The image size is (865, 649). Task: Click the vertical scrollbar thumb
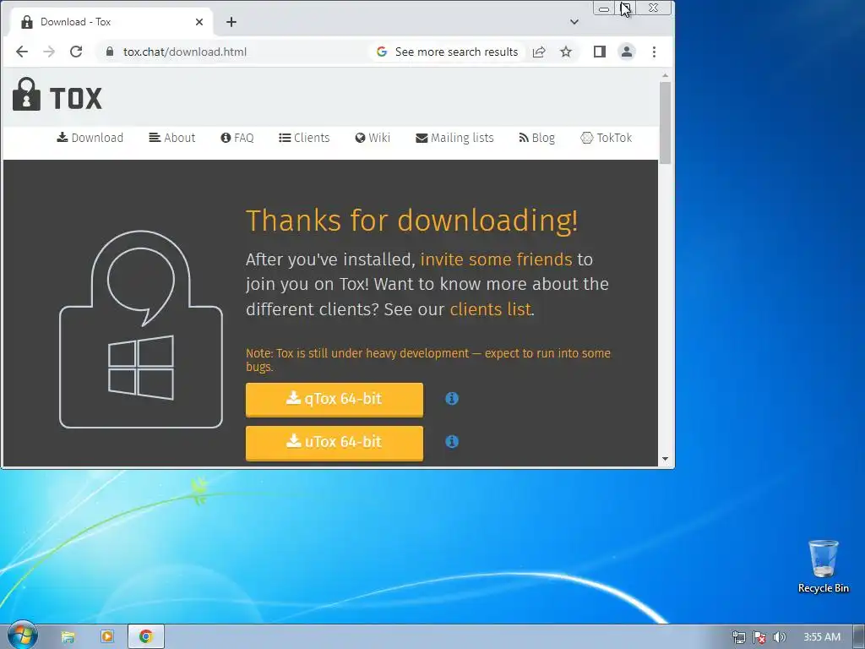click(x=666, y=123)
